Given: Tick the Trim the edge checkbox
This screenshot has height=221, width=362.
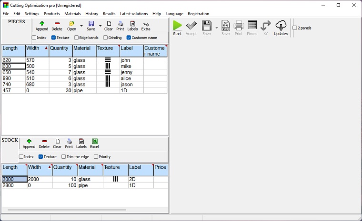Looking at the screenshot, I should (64, 156).
